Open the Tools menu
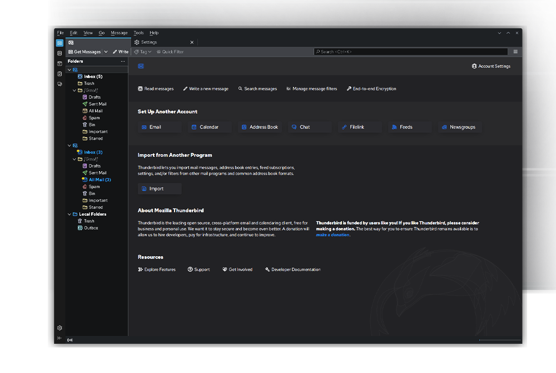The image size is (556, 373). point(138,33)
